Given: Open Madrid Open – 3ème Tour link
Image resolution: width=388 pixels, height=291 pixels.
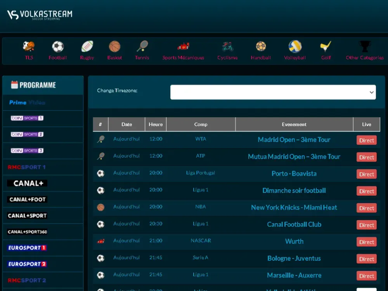Looking at the screenshot, I should tap(294, 140).
